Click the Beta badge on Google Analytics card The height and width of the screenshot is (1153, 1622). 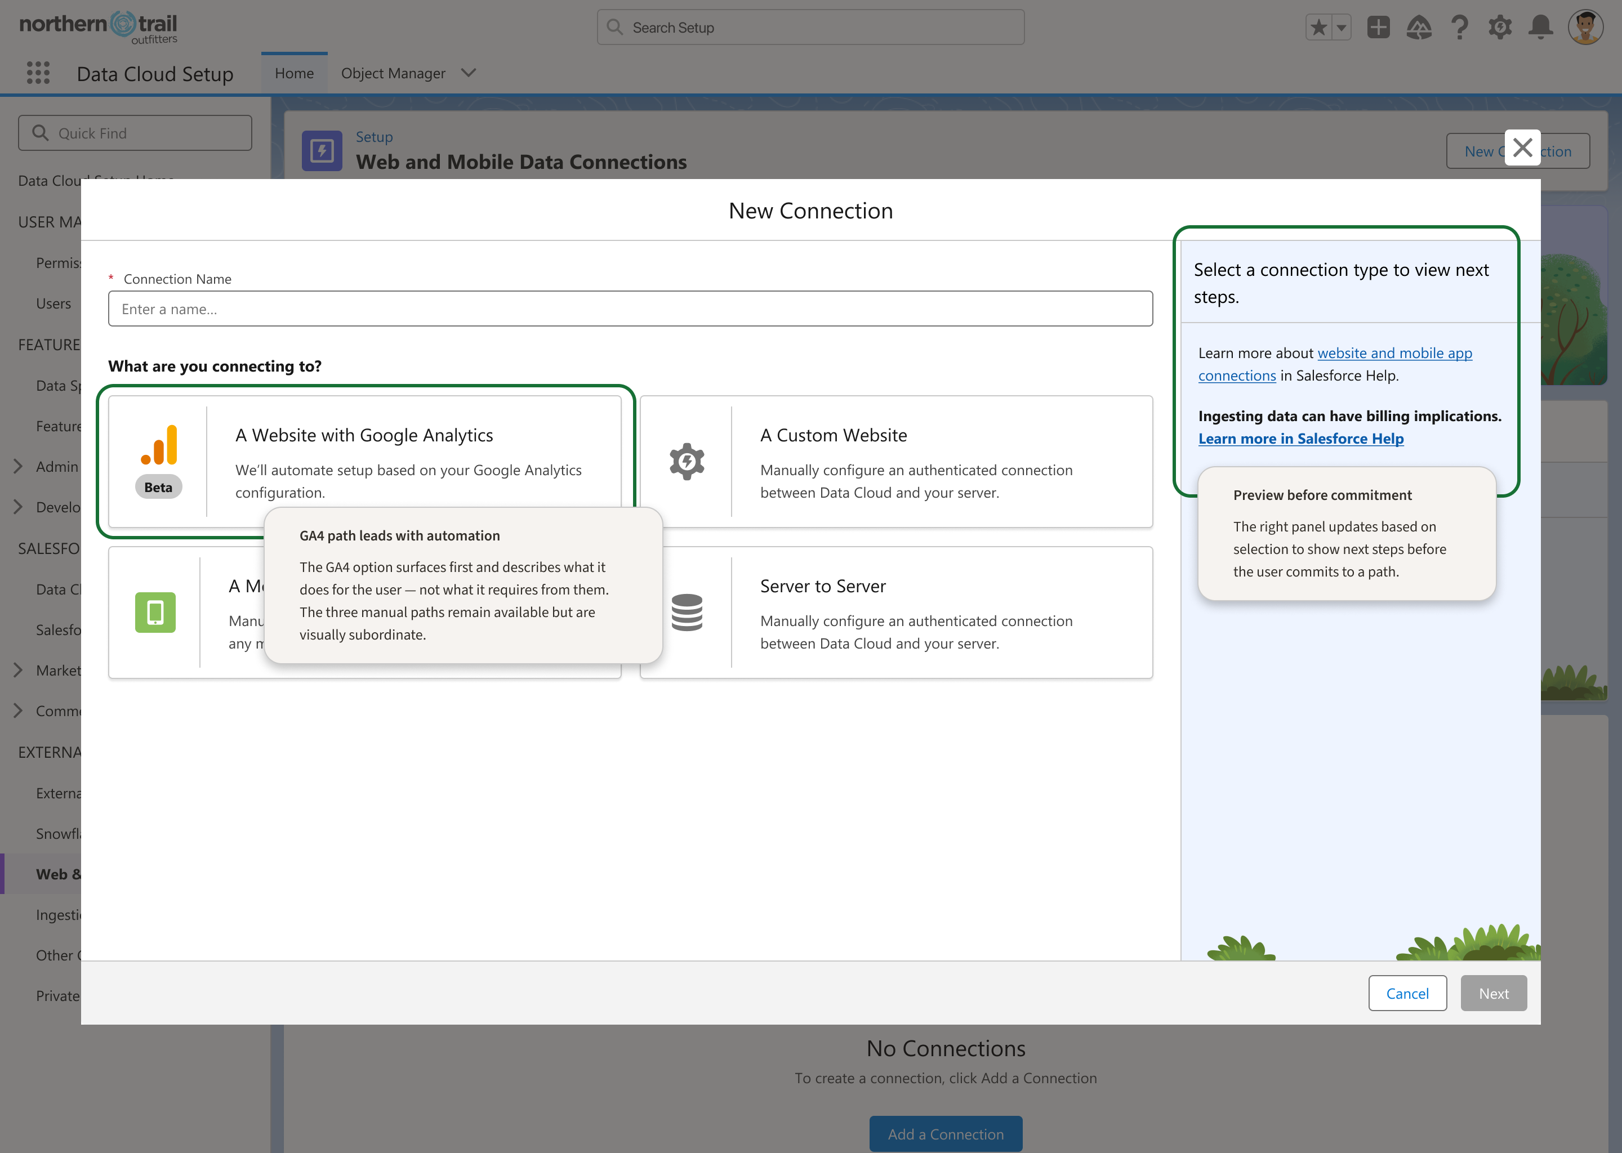point(158,487)
